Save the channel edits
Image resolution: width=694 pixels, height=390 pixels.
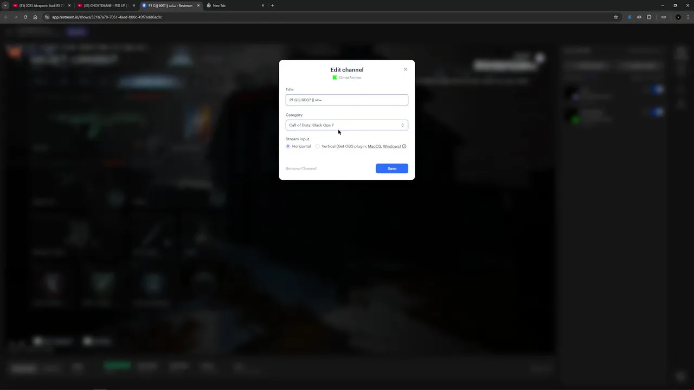click(391, 168)
